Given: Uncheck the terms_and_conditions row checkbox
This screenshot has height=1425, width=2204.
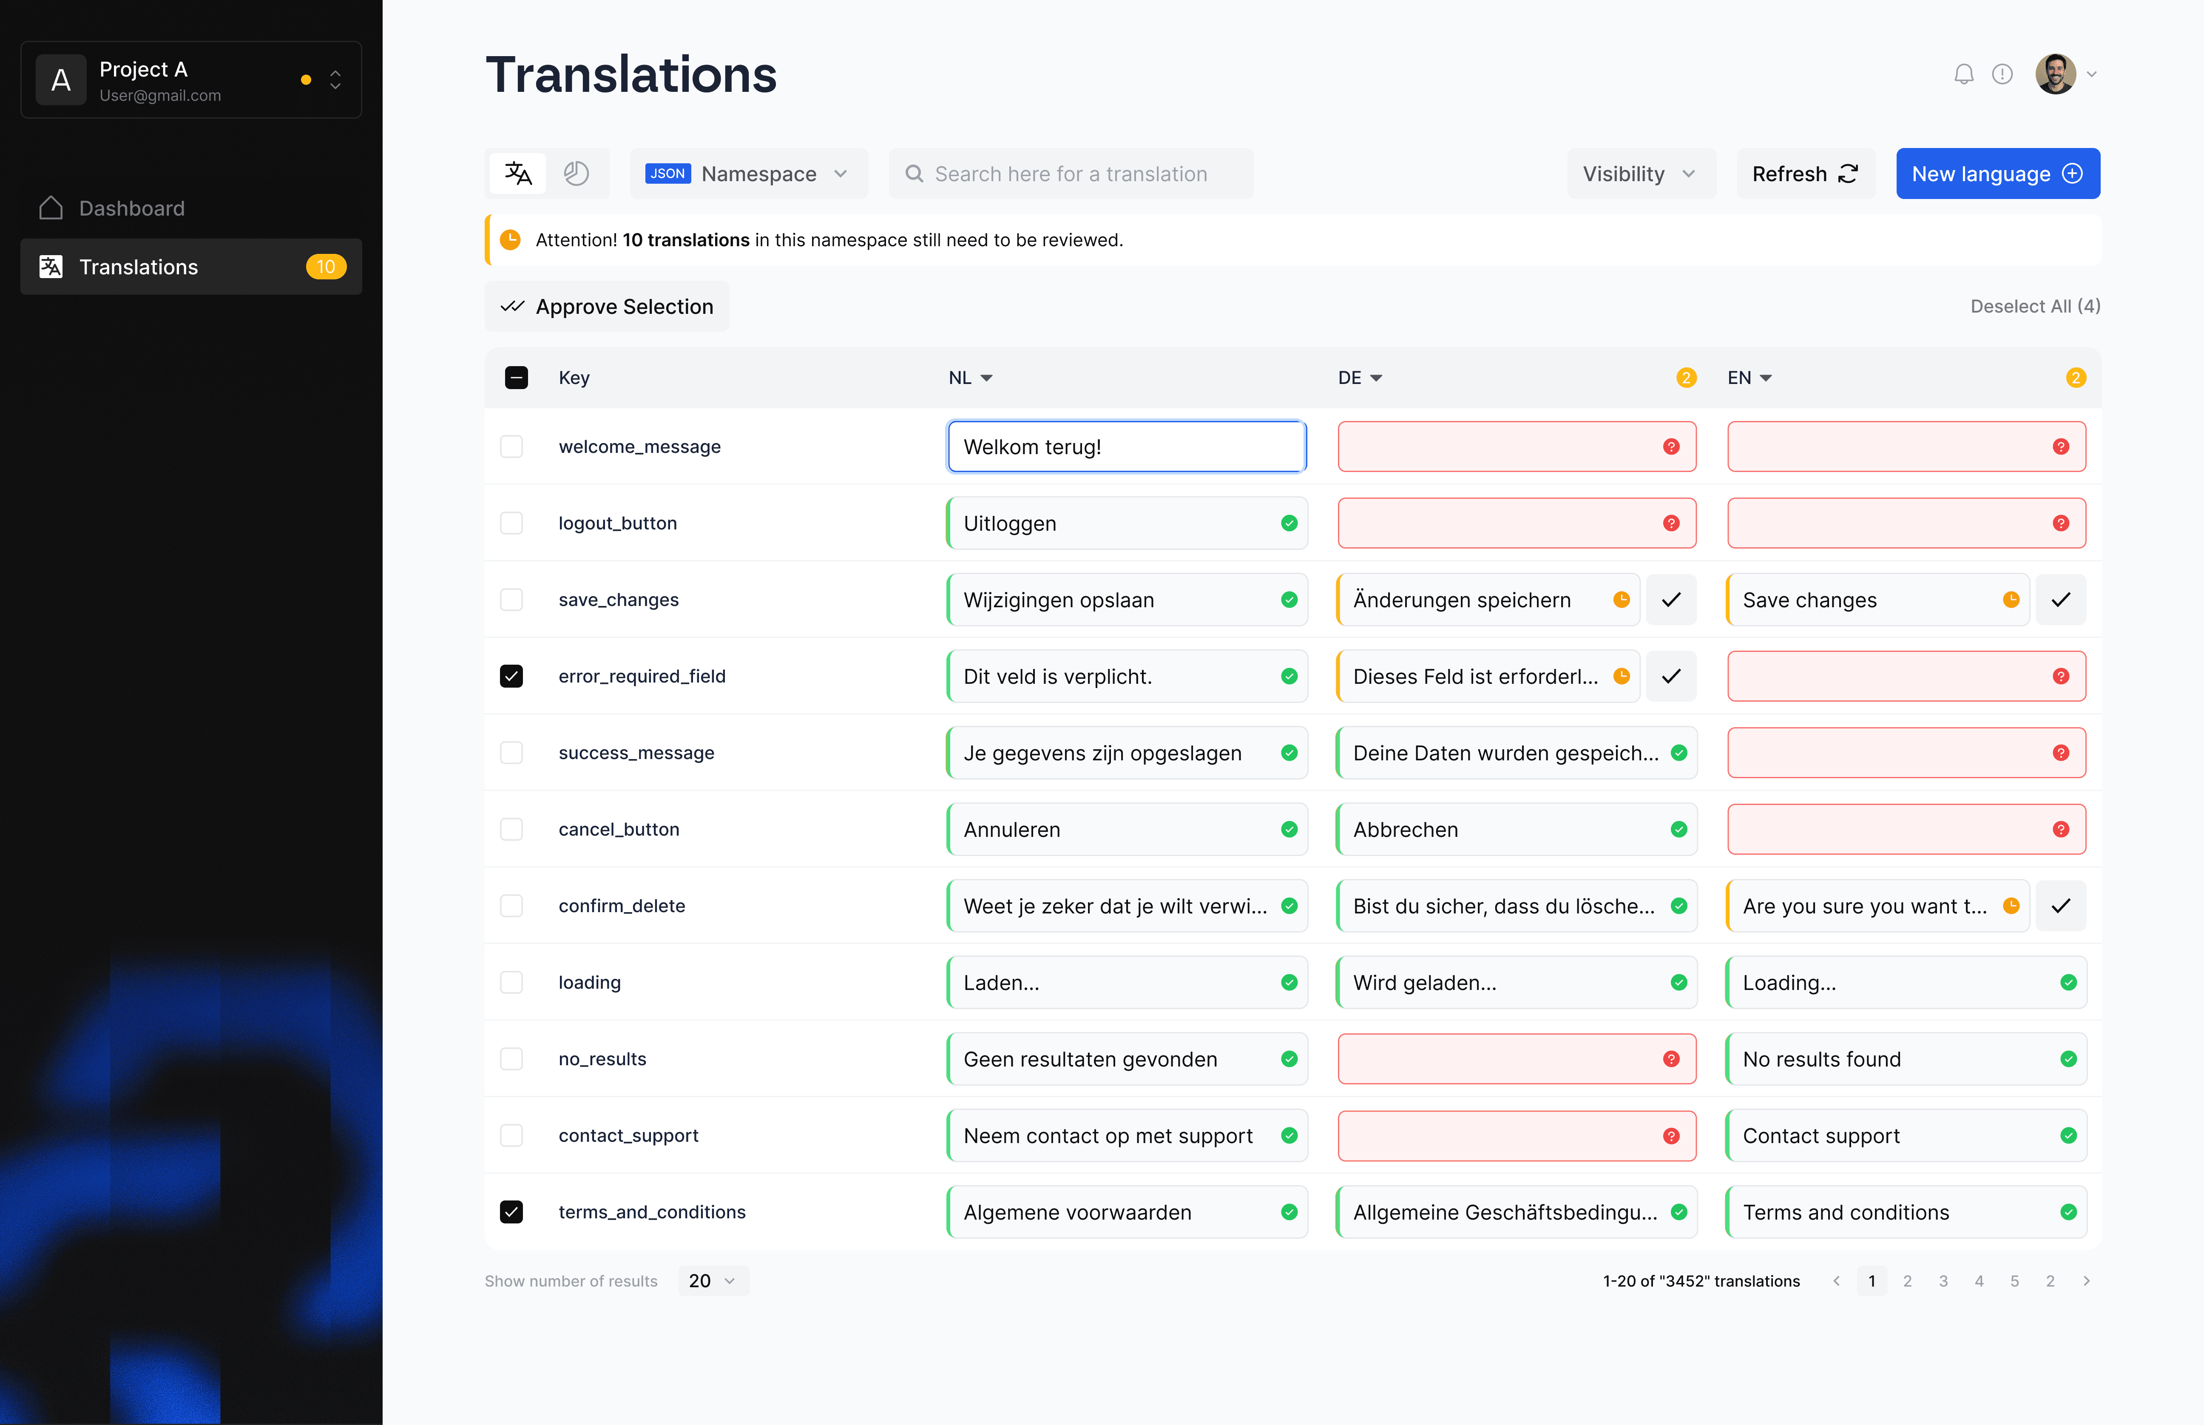Looking at the screenshot, I should click(x=511, y=1212).
